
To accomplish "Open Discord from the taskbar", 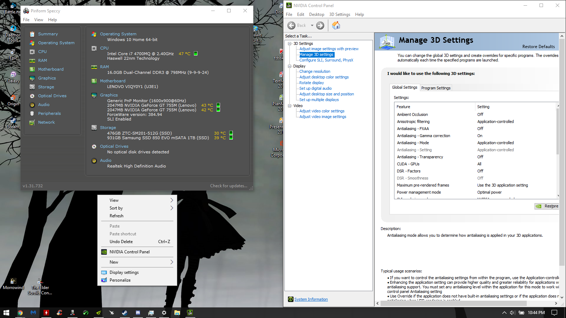I will pyautogui.click(x=138, y=313).
